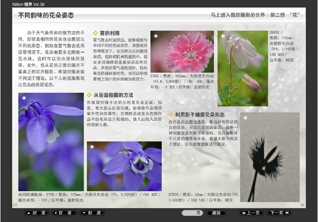
Task: Open the flower shadow photo
Action: tap(270, 157)
